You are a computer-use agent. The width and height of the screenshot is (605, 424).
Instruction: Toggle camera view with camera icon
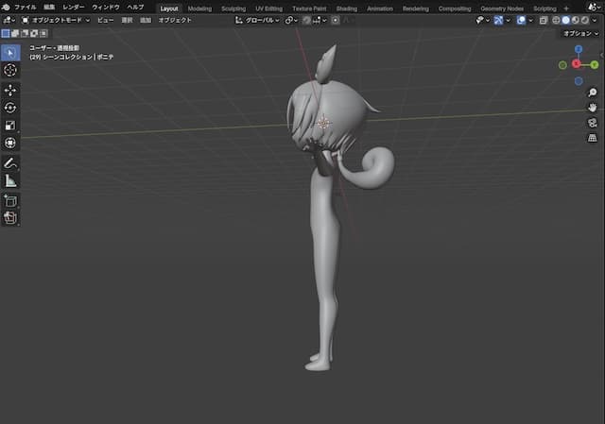[x=592, y=123]
